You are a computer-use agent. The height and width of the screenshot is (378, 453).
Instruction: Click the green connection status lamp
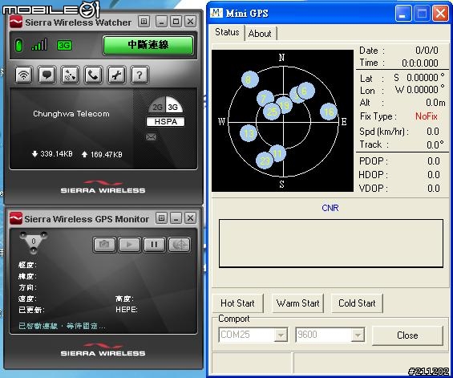[x=18, y=46]
